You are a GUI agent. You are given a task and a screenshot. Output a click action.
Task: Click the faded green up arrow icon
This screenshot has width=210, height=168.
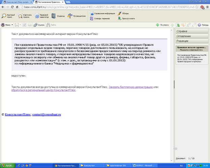pyautogui.click(x=172, y=25)
